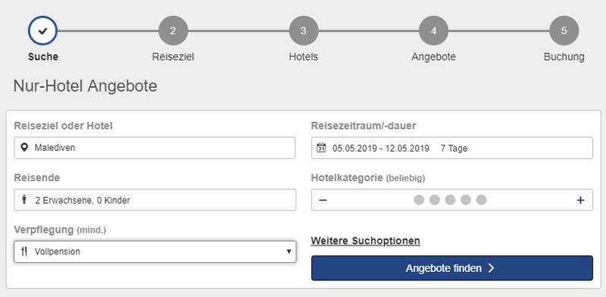The height and width of the screenshot is (297, 606).
Task: Click the location pin icon beside Malediven
Action: pyautogui.click(x=24, y=147)
